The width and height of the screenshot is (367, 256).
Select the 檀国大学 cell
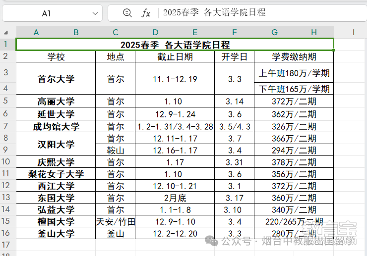[56, 221]
